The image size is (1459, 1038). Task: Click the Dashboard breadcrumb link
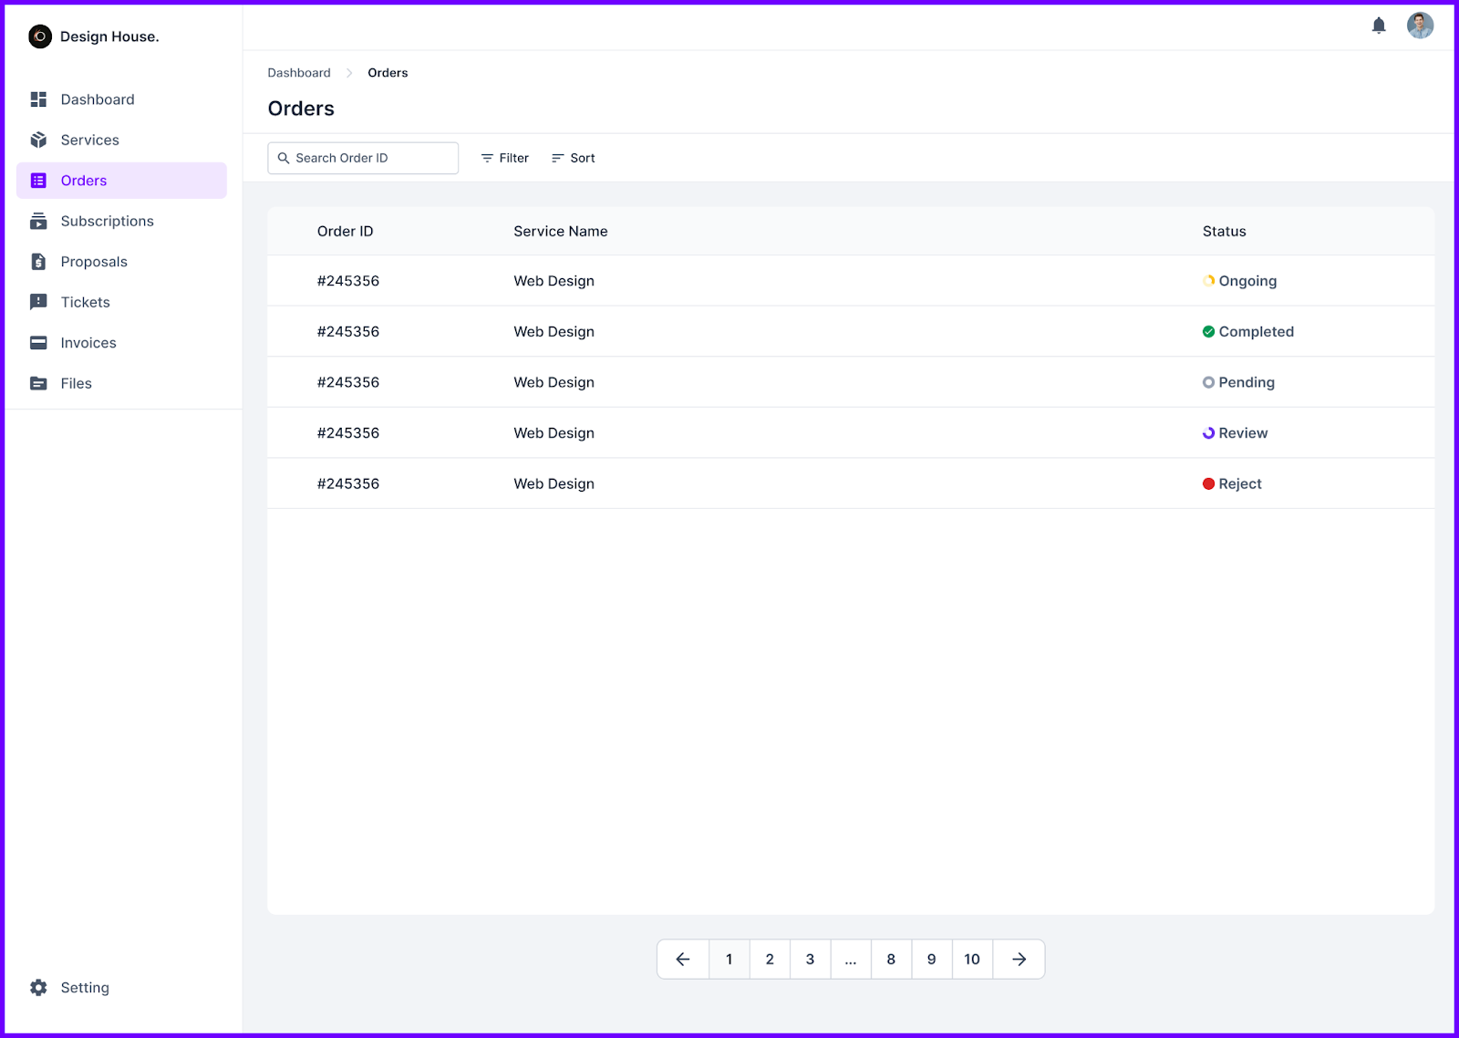[x=299, y=73]
